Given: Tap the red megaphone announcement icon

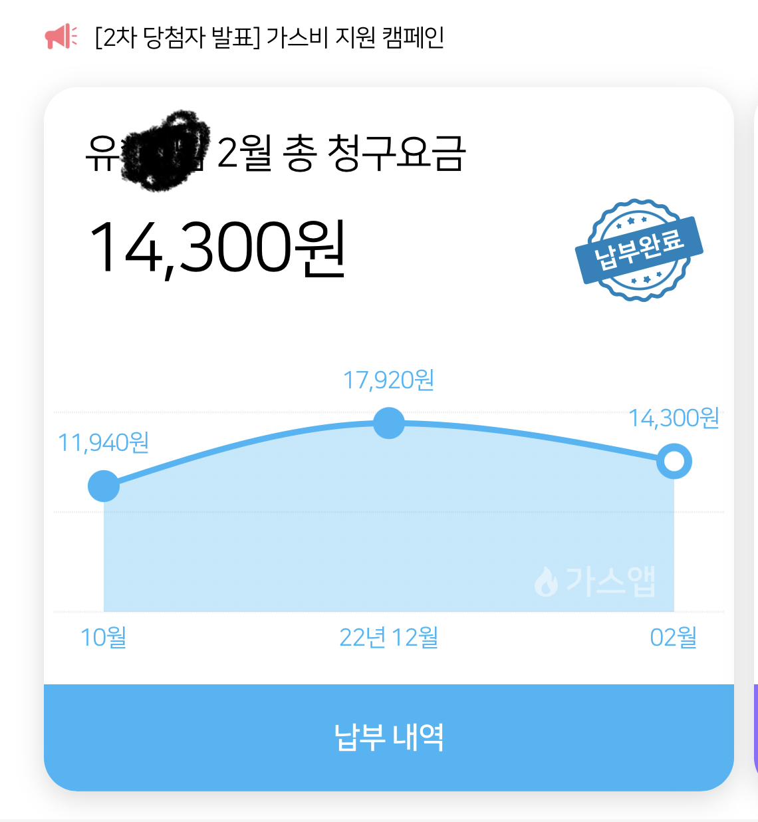Looking at the screenshot, I should coord(61,37).
